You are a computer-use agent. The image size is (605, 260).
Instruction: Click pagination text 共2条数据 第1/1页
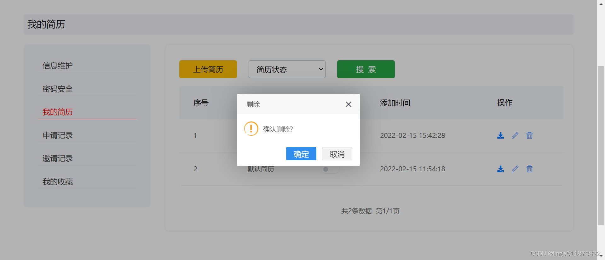[370, 211]
